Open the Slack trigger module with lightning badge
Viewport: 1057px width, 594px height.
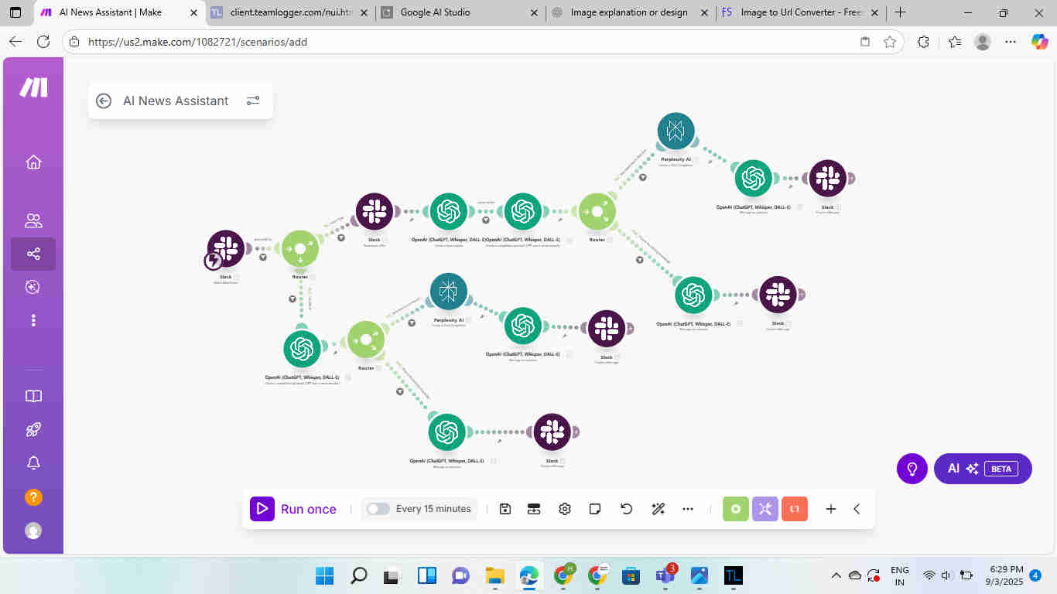pyautogui.click(x=226, y=249)
